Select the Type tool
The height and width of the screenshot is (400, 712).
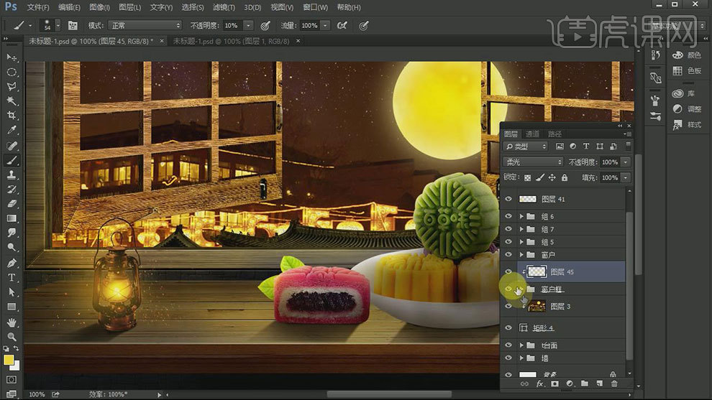click(x=12, y=277)
